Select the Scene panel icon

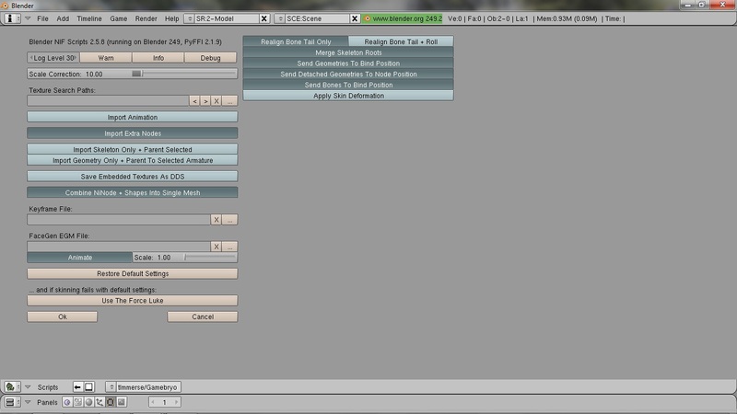coord(122,402)
